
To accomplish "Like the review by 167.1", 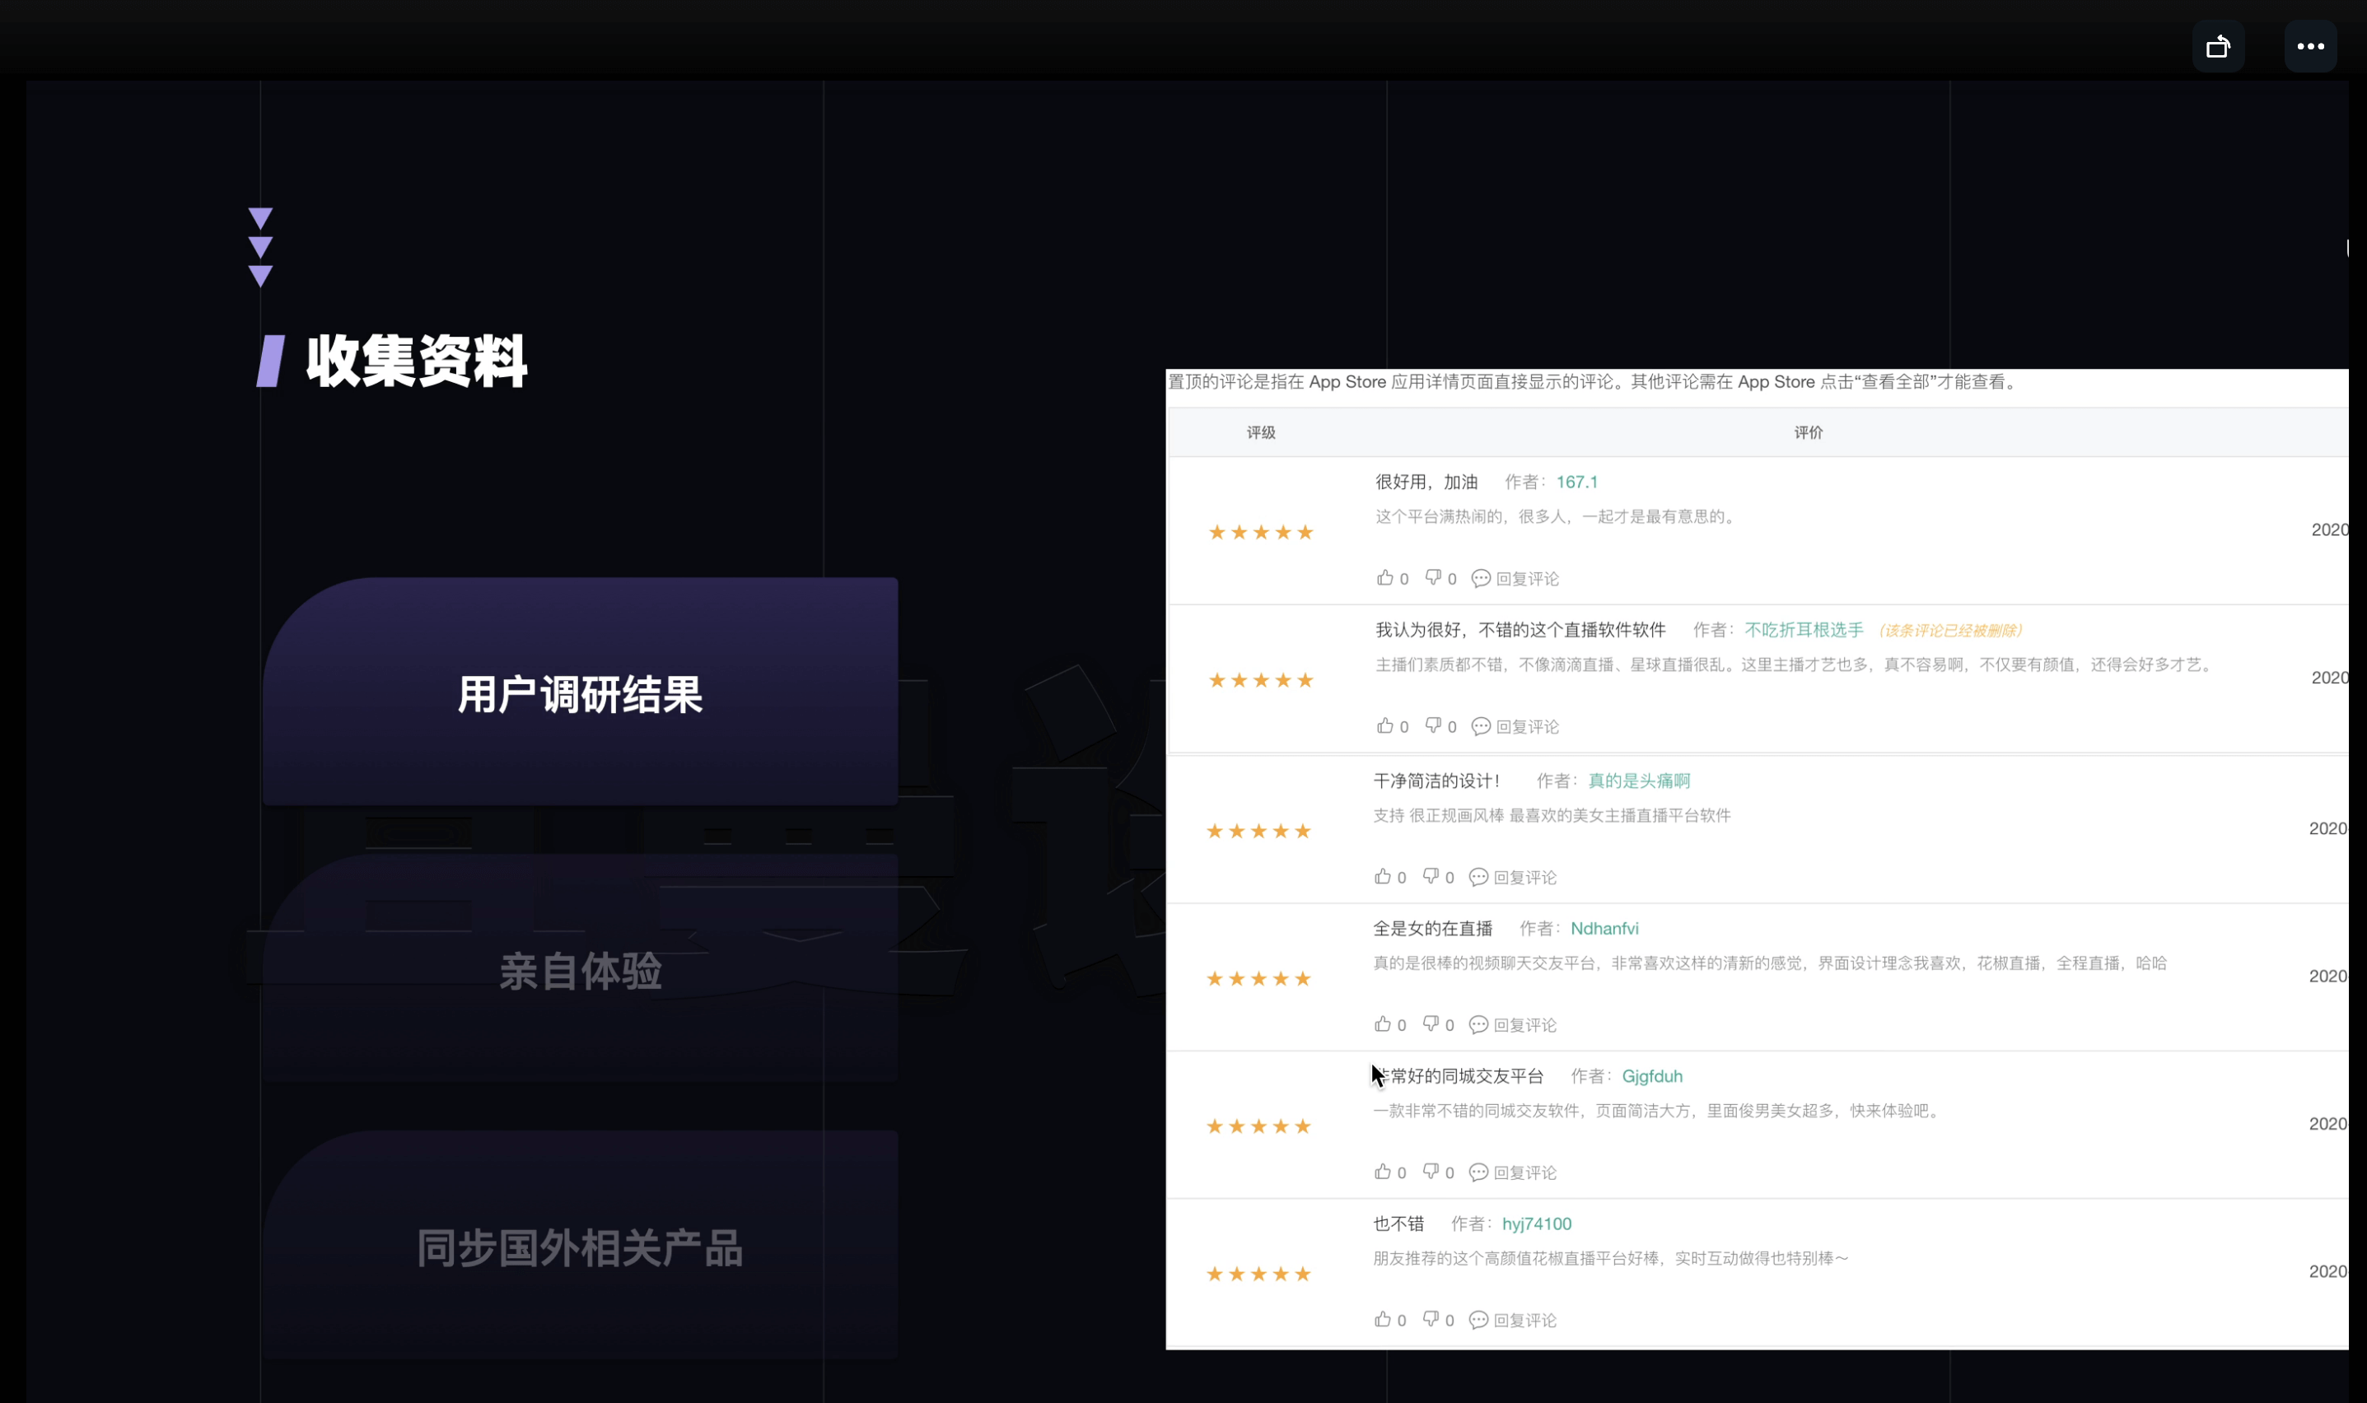I will pos(1385,578).
